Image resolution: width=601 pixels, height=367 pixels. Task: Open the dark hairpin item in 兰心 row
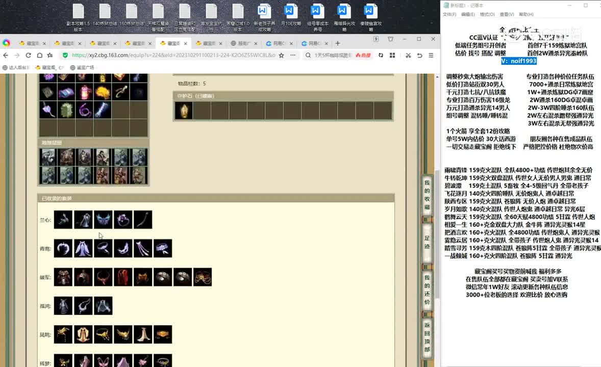143,220
